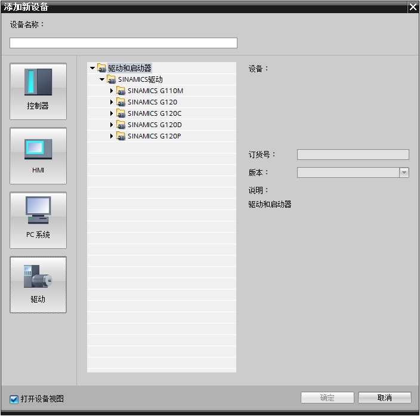Image resolution: width=420 pixels, height=416 pixels.
Task: Select the SINAMICS G120C label
Action: coord(155,113)
